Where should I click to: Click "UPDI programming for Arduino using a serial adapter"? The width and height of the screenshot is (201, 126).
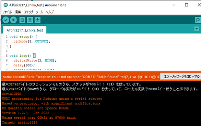tap(52, 99)
